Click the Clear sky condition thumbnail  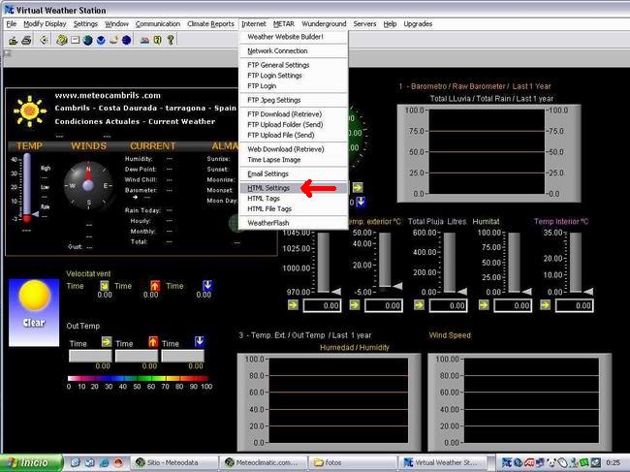[x=34, y=312]
